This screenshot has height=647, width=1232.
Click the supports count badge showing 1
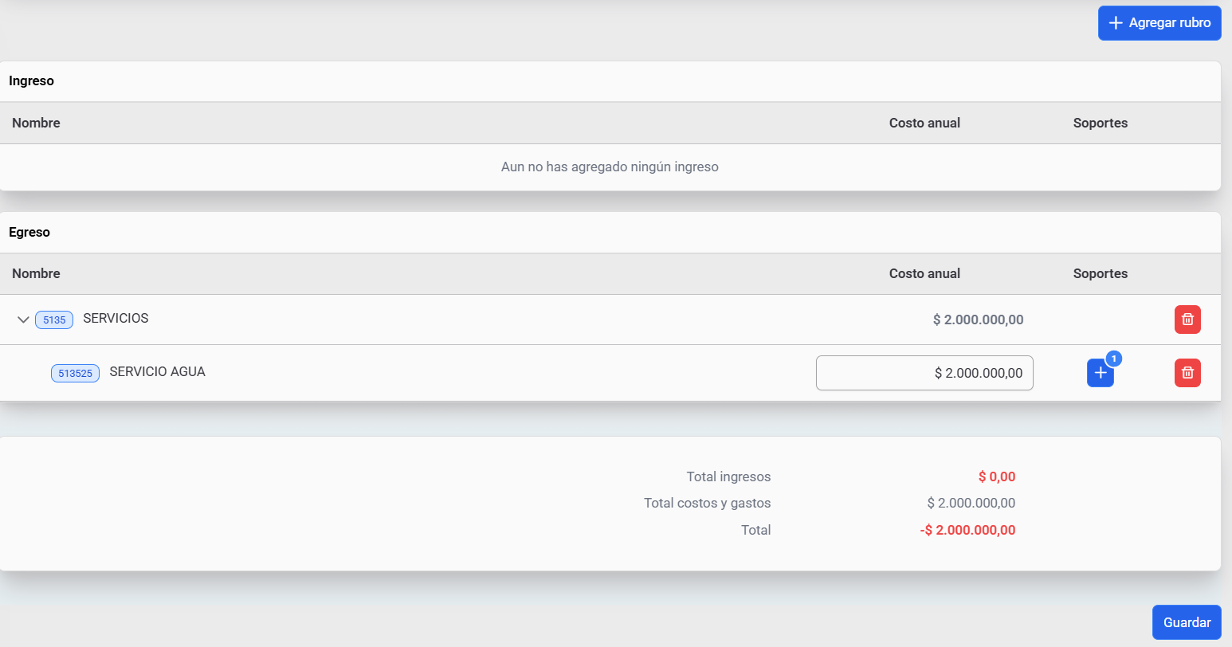[x=1114, y=359]
